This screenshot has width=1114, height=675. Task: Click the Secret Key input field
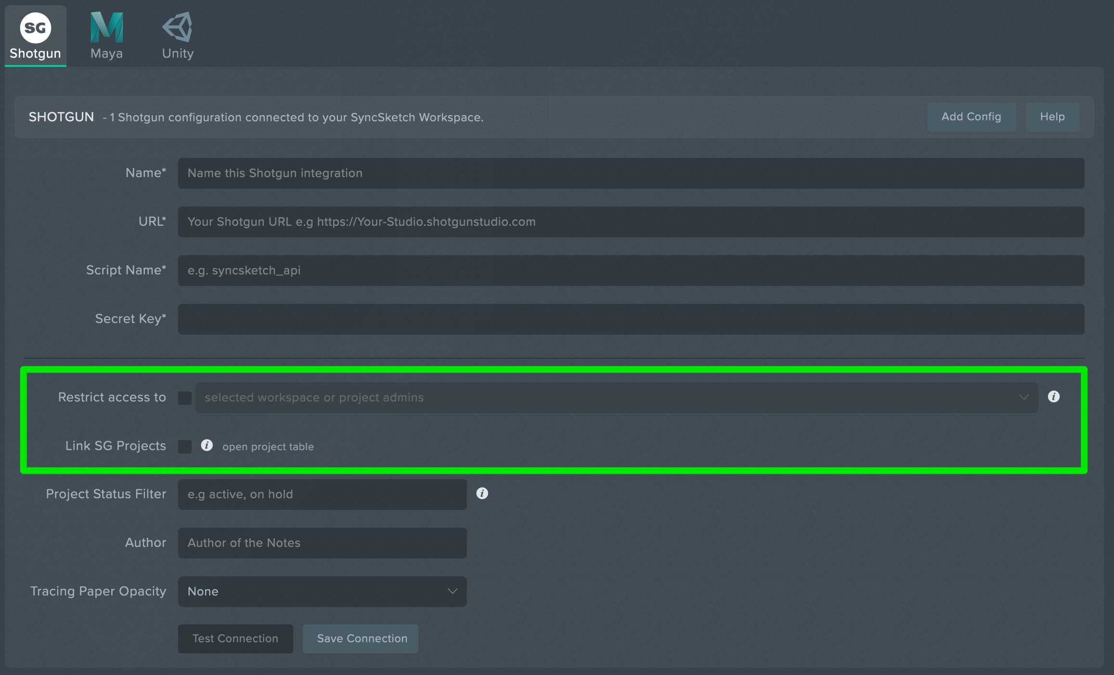(x=631, y=319)
